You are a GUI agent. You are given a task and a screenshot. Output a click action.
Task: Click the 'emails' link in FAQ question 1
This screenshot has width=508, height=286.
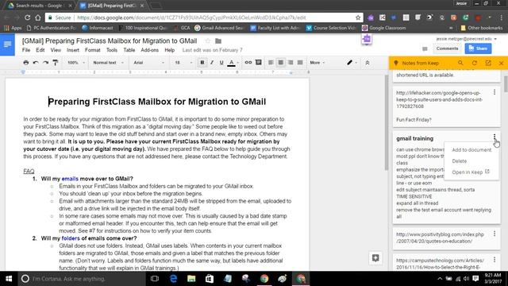[x=70, y=179]
